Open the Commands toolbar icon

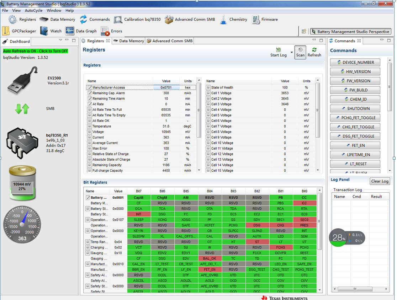[95, 20]
